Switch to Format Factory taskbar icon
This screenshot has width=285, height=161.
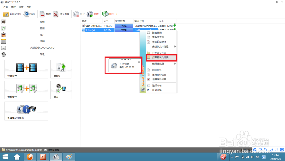56,157
